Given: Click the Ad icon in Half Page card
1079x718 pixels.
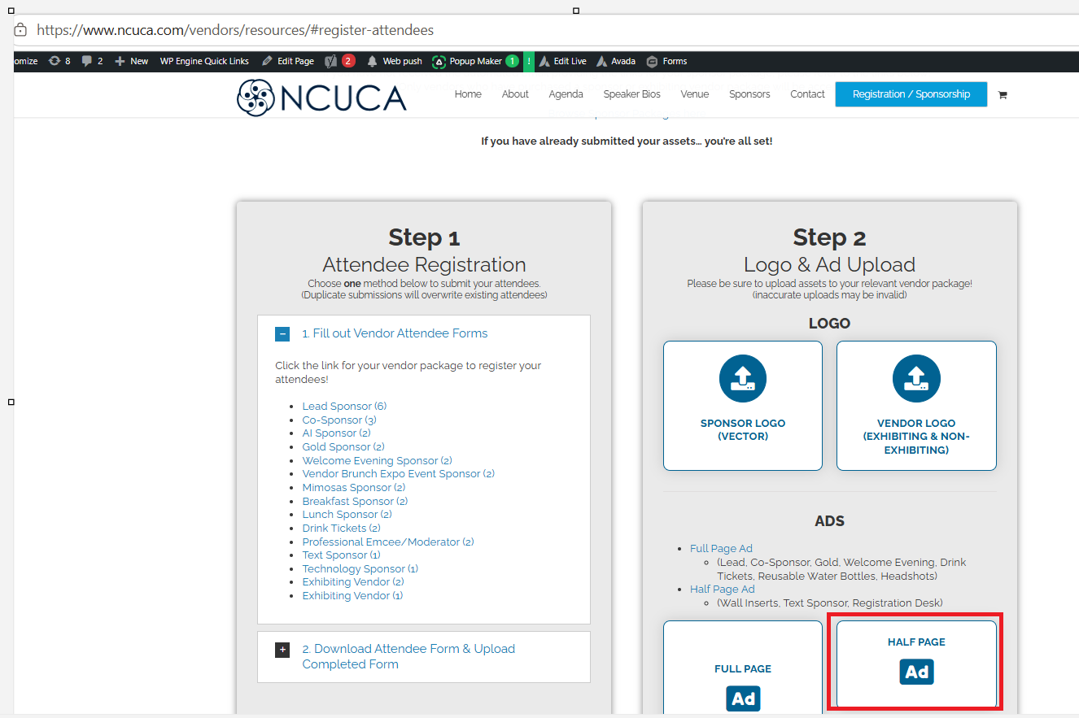Looking at the screenshot, I should (x=916, y=672).
